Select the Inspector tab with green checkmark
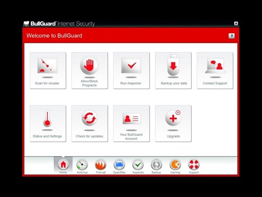The width and height of the screenshot is (262, 197). pyautogui.click(x=138, y=165)
